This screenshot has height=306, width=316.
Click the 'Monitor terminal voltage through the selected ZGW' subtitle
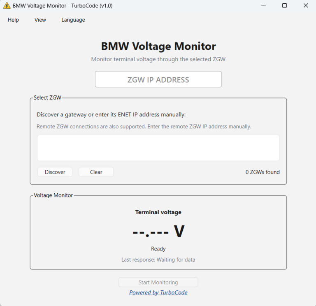pyautogui.click(x=158, y=59)
